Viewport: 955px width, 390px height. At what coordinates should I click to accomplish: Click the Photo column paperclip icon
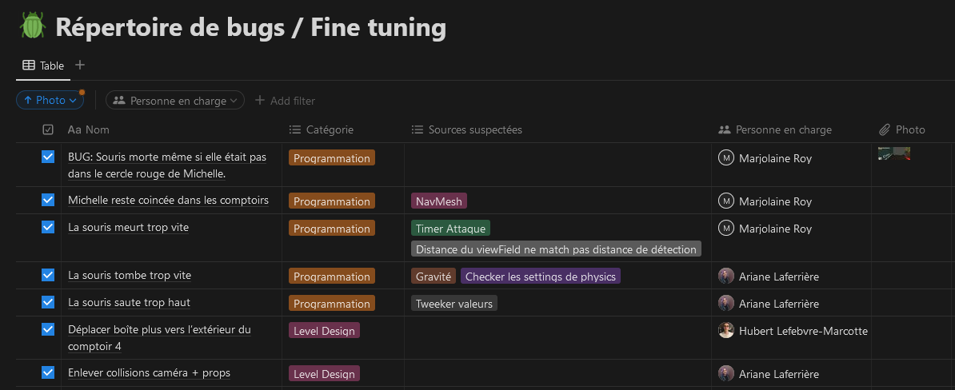point(885,129)
